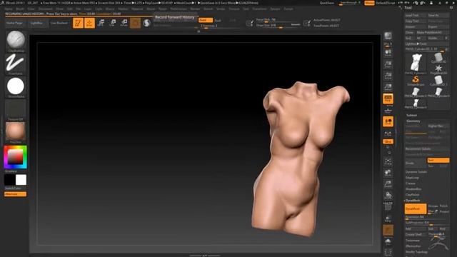Click the Scroll canvas icon

(388, 54)
